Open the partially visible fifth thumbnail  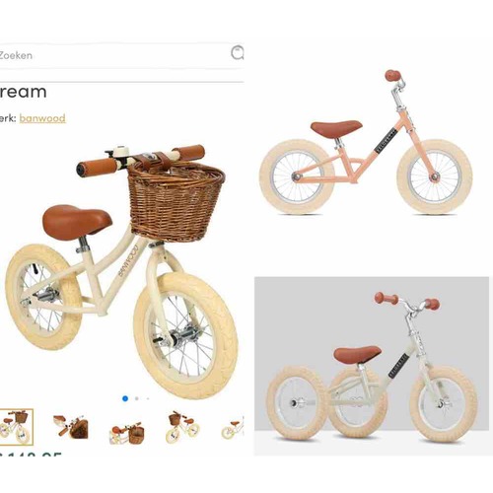(x=233, y=428)
